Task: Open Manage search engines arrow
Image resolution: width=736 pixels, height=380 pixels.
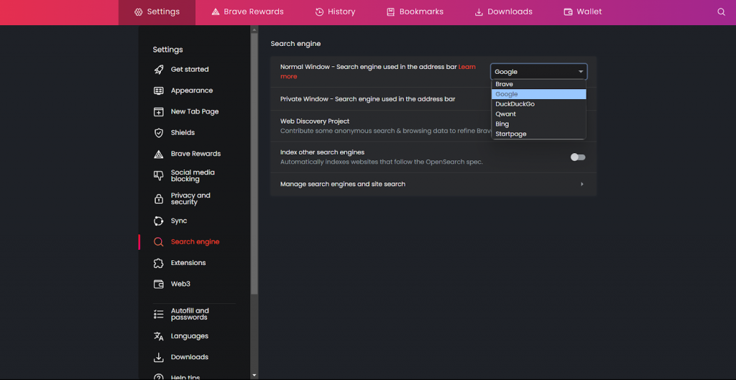Action: tap(582, 185)
